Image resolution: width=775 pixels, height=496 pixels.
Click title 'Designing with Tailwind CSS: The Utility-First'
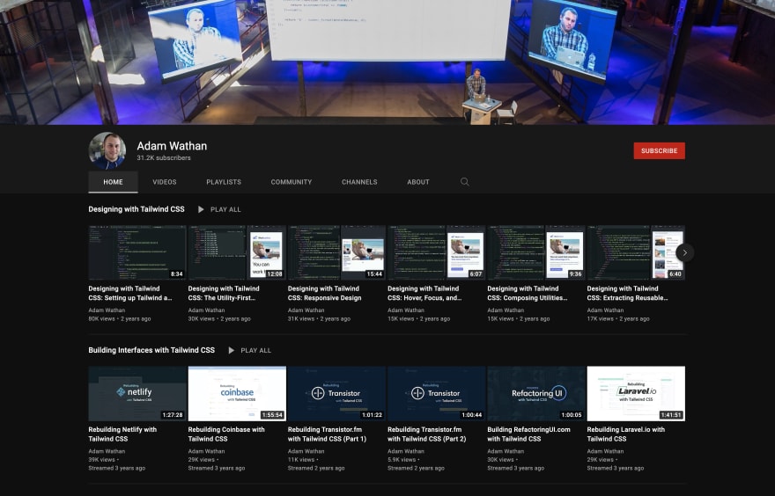(224, 293)
